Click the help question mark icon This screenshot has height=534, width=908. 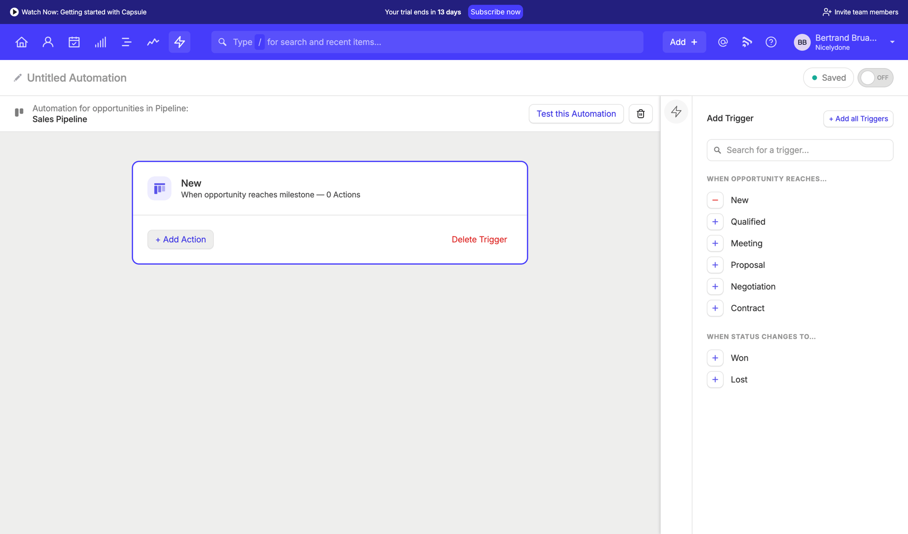771,42
